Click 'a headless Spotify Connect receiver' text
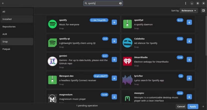 click(78, 80)
